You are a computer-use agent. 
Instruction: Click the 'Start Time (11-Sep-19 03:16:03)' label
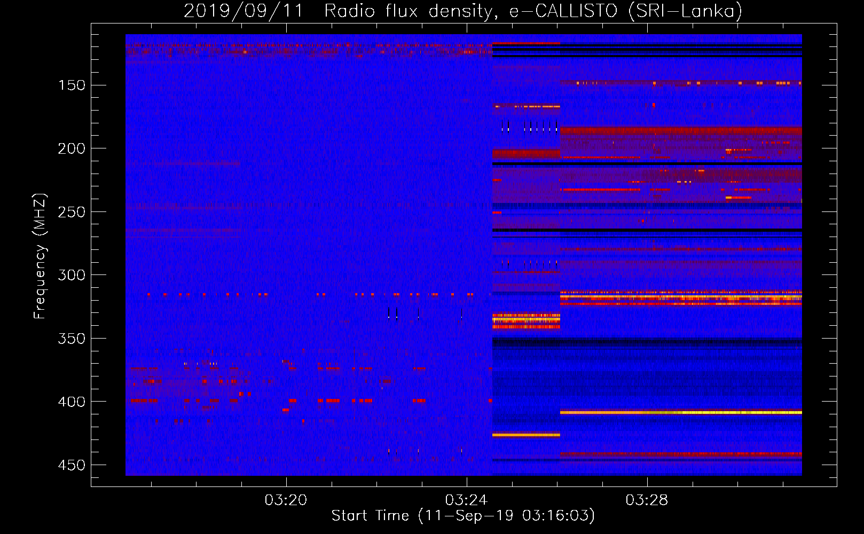coord(463,516)
